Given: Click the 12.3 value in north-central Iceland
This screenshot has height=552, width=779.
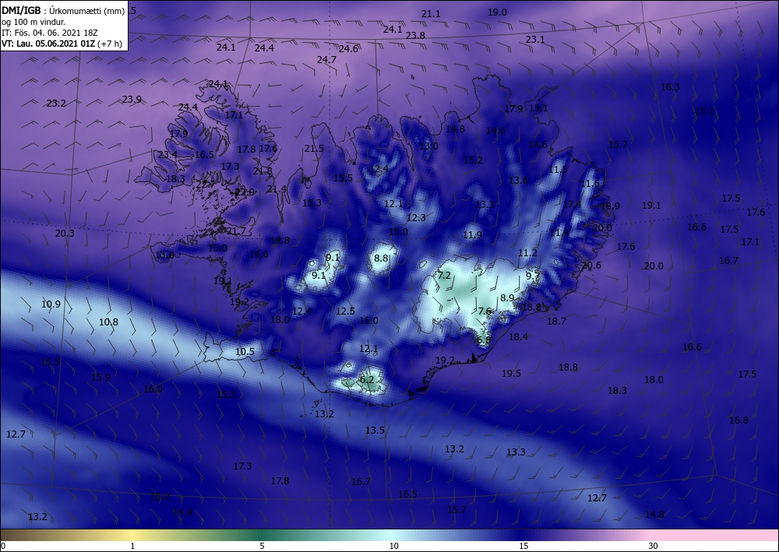Looking at the screenshot, I should pos(416,217).
